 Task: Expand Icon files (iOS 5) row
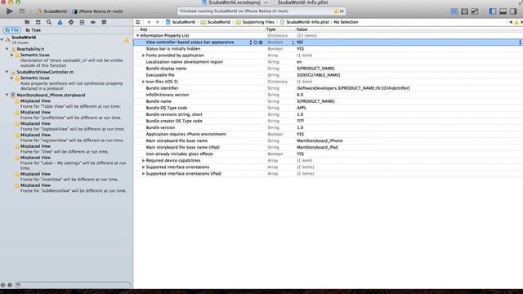coord(144,82)
